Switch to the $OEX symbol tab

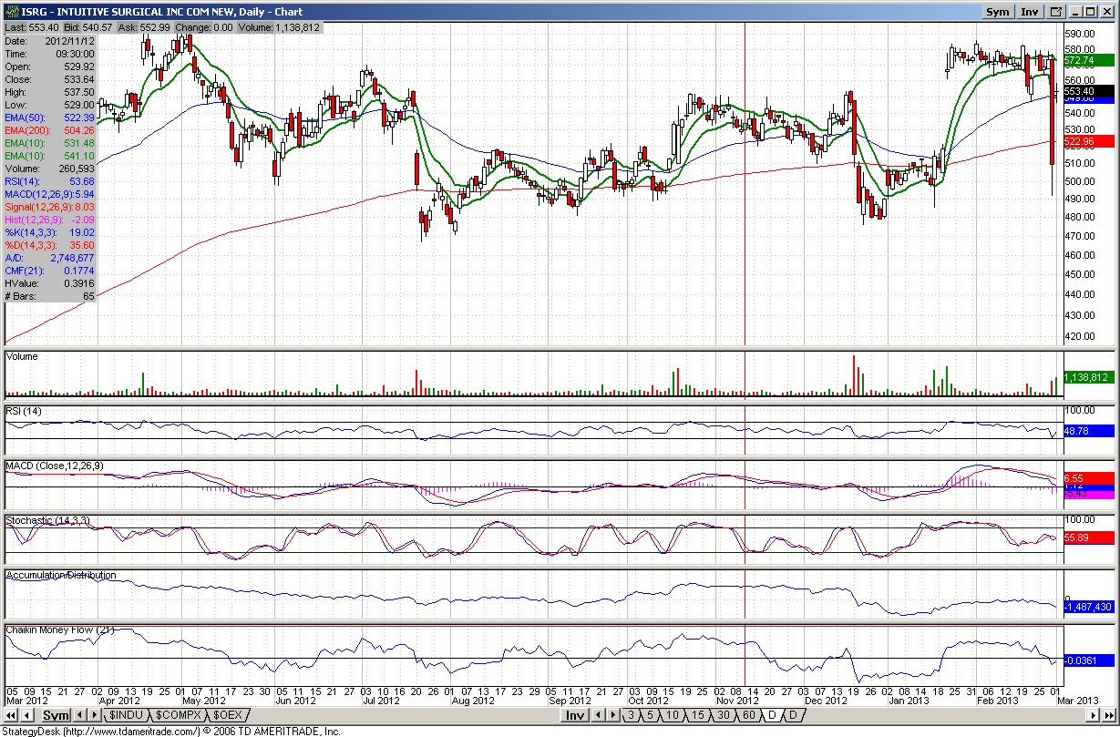pyautogui.click(x=227, y=715)
